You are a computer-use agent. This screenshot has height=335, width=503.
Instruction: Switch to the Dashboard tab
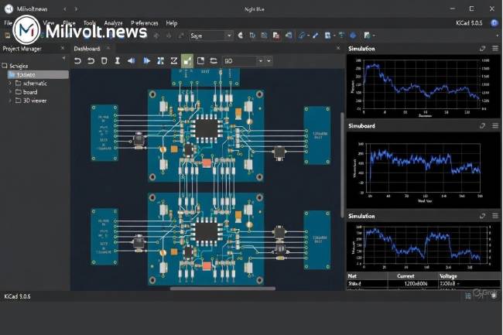click(x=87, y=48)
